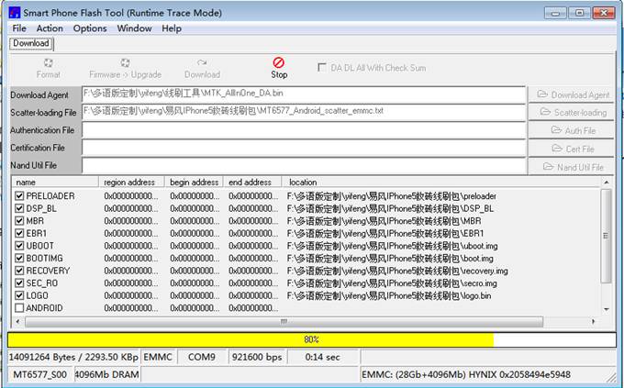Click the Auth File button
The width and height of the screenshot is (624, 388).
[x=571, y=130]
